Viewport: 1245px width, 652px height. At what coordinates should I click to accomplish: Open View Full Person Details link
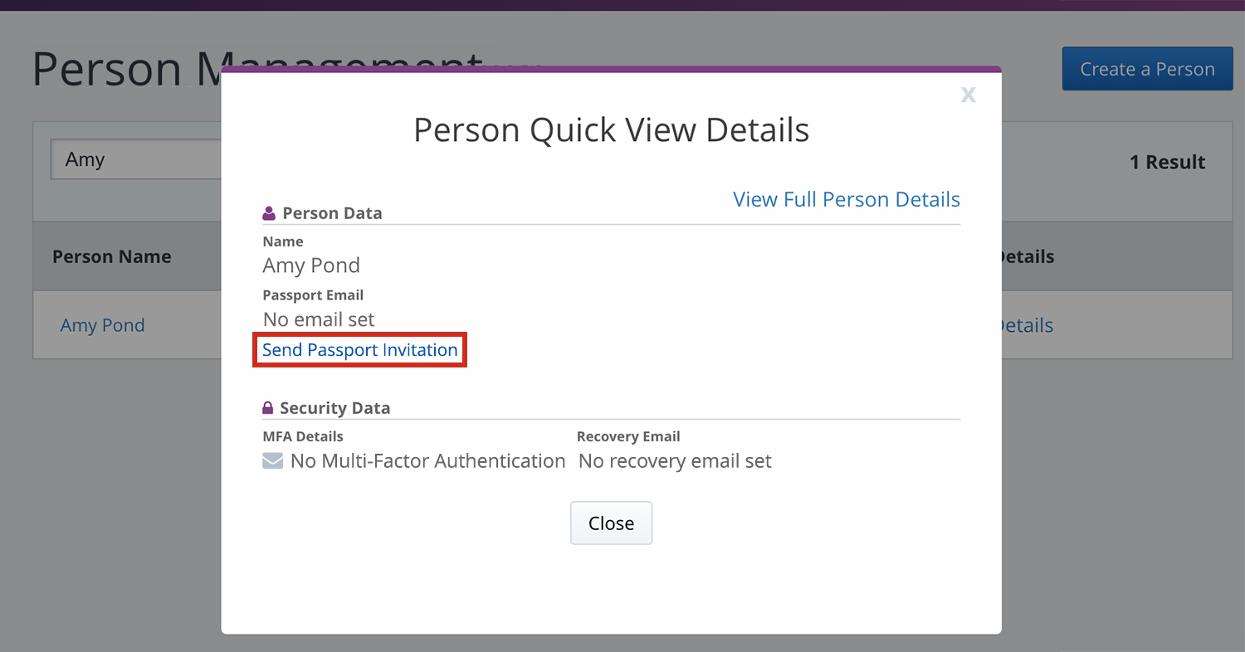coord(846,200)
